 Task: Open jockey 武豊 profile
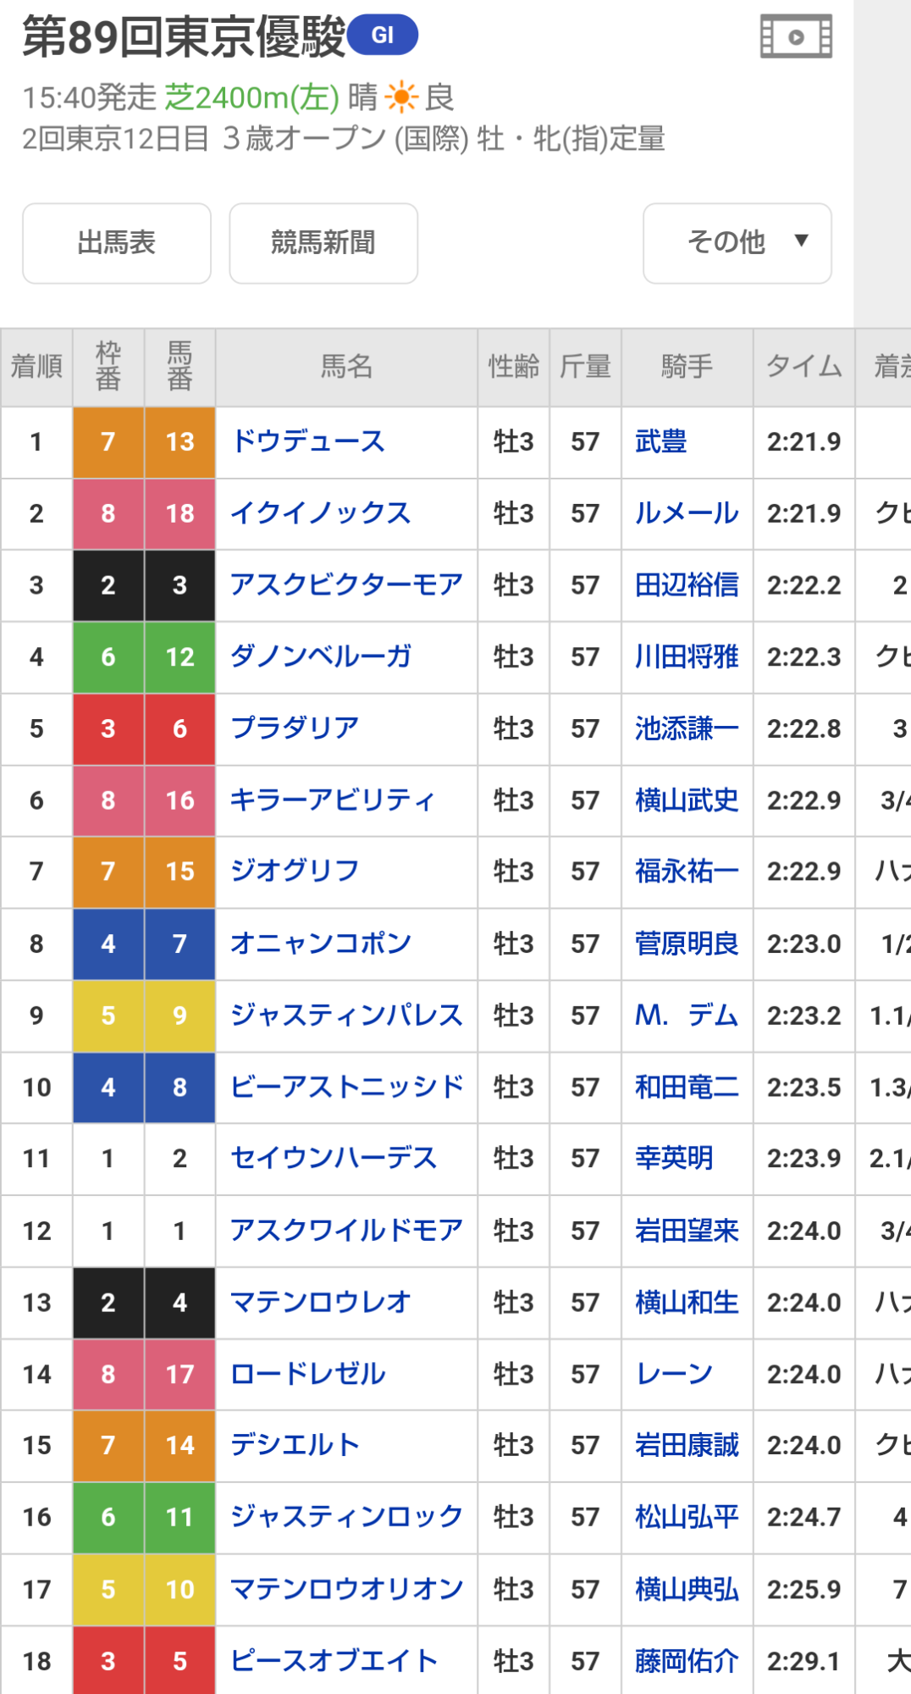pos(661,441)
